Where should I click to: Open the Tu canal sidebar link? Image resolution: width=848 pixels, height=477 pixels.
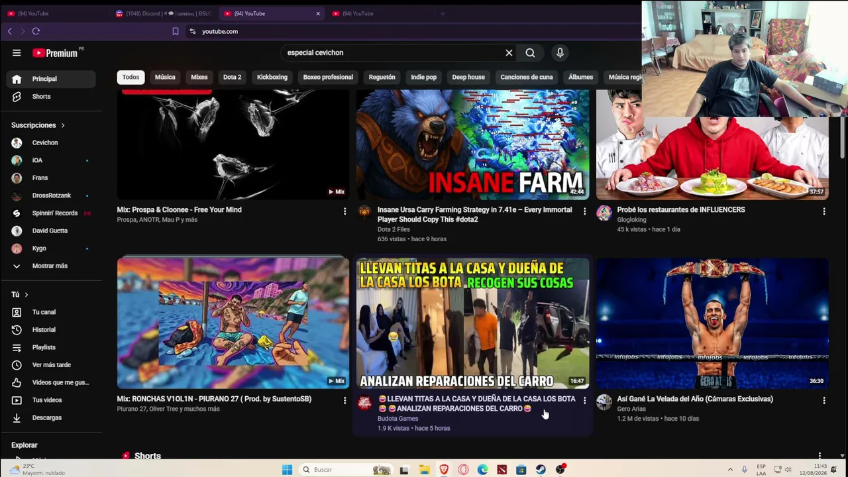click(52, 312)
